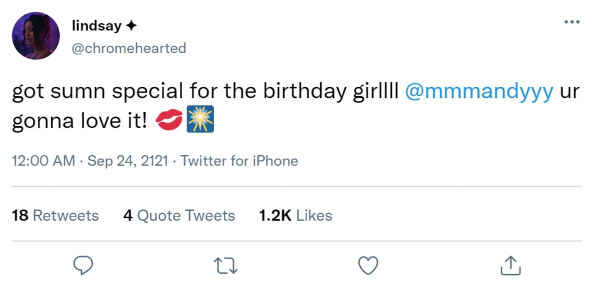This screenshot has width=594, height=301.
Task: Click the reply speech bubble icon
Action: pyautogui.click(x=84, y=266)
